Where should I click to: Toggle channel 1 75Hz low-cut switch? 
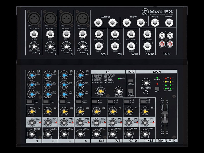pos(30,102)
